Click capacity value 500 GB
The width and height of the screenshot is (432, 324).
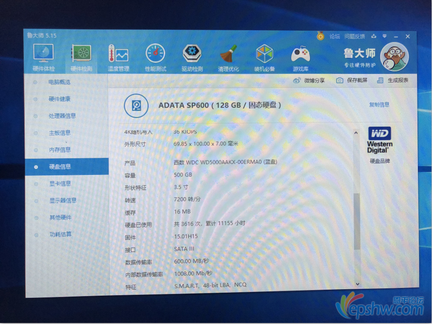click(183, 174)
